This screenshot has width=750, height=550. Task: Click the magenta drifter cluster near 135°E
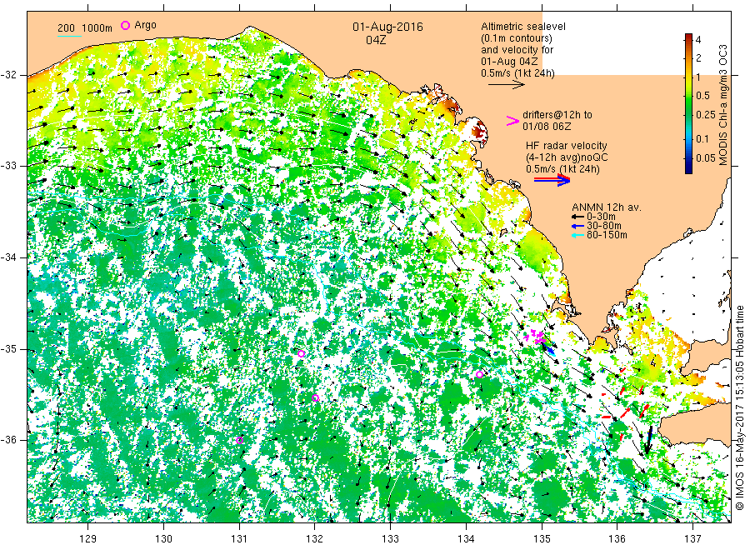(x=535, y=335)
